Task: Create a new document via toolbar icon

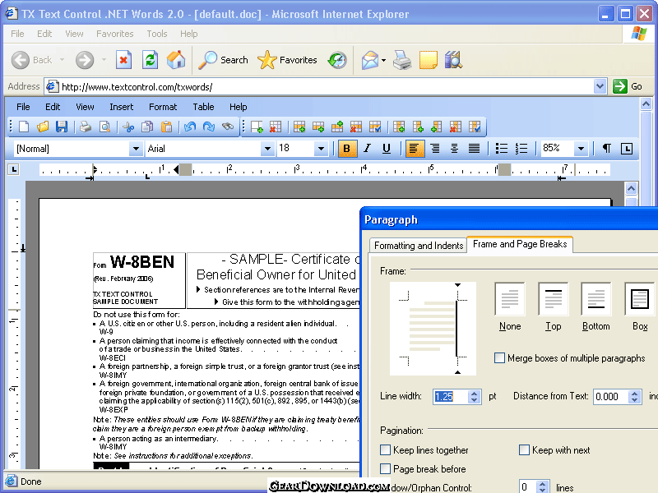Action: [24, 127]
